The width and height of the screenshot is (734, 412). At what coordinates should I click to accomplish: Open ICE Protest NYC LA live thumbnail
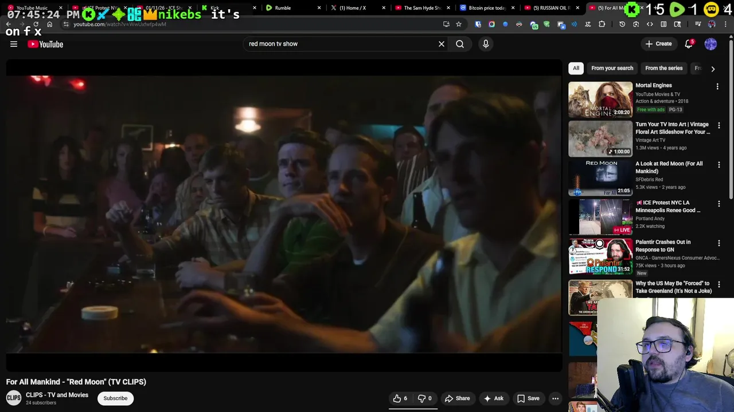(600, 217)
